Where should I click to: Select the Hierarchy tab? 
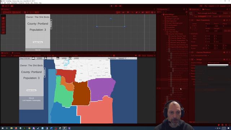point(162,9)
